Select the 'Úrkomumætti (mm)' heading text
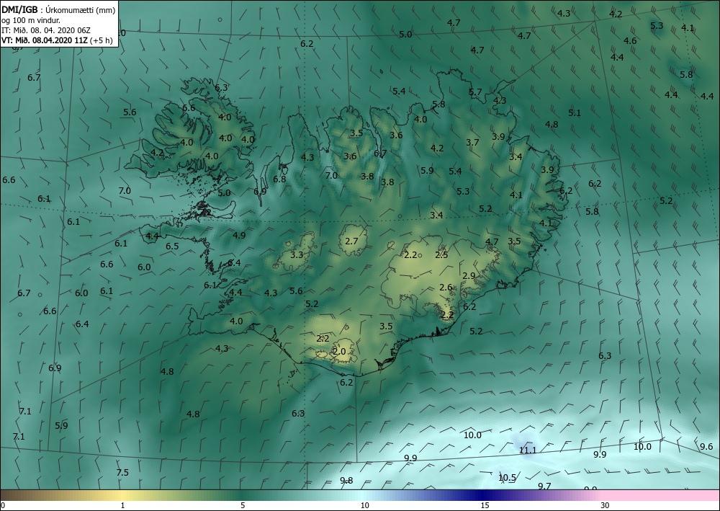This screenshot has height=511, width=720. point(81,10)
